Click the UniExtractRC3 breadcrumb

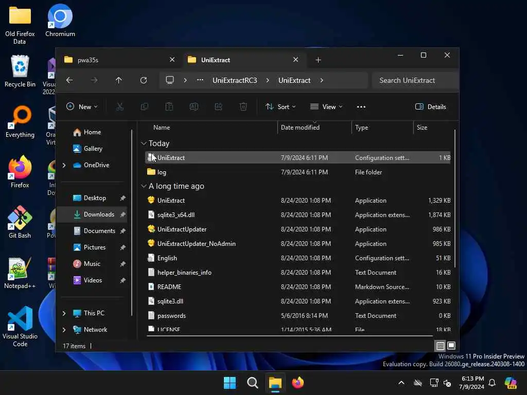[235, 80]
